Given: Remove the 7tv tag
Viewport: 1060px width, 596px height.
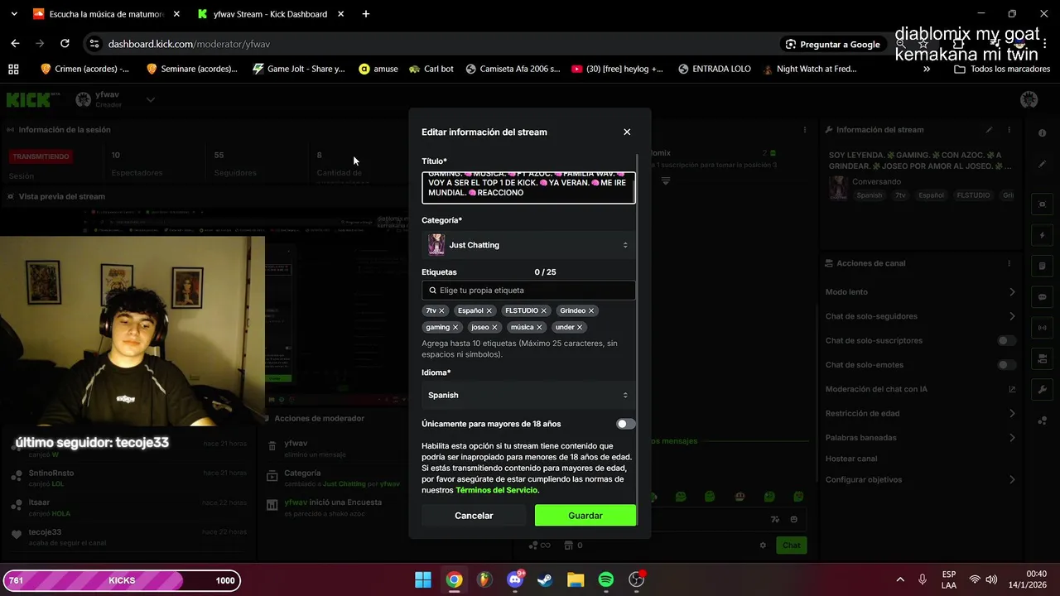Looking at the screenshot, I should pos(441,310).
